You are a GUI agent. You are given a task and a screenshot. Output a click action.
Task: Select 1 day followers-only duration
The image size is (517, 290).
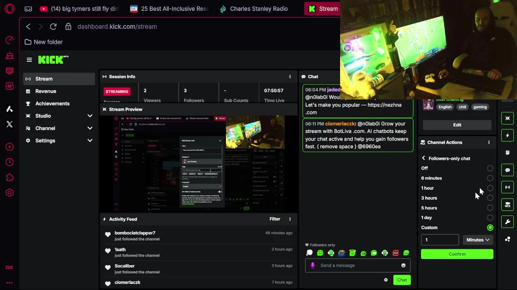pyautogui.click(x=490, y=217)
